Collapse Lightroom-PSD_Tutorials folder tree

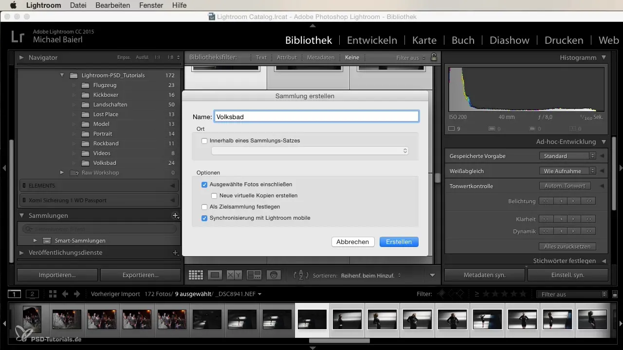coord(62,75)
